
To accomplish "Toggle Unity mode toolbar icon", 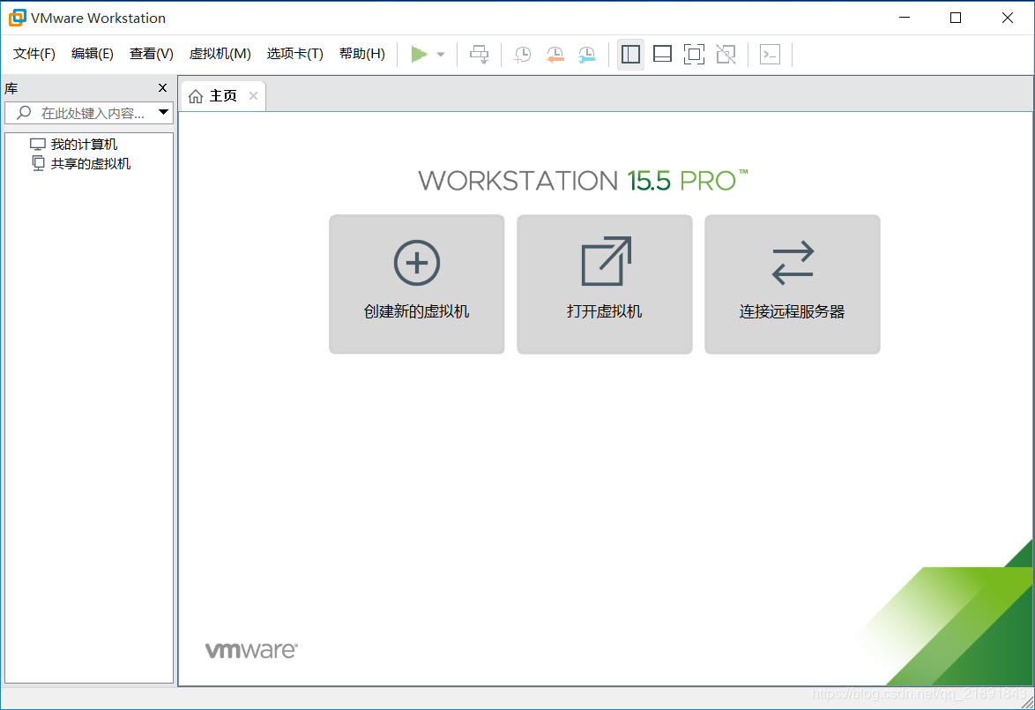I will (x=726, y=54).
